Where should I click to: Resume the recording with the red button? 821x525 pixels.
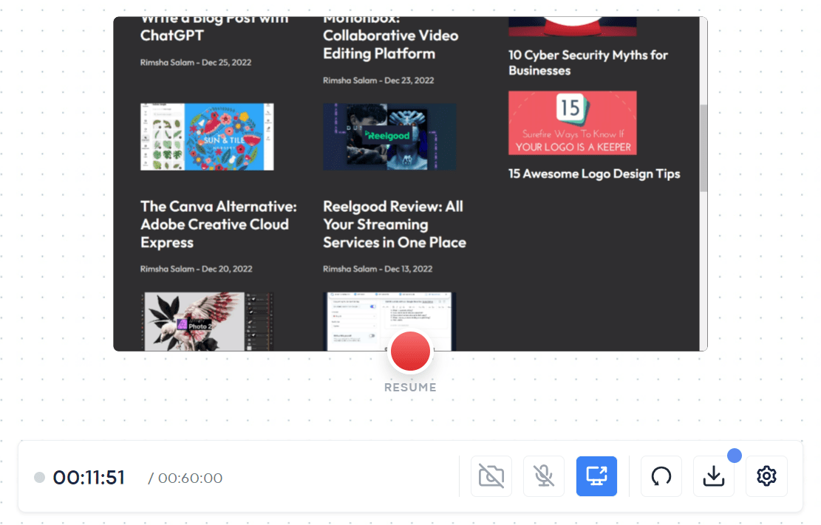pos(410,351)
